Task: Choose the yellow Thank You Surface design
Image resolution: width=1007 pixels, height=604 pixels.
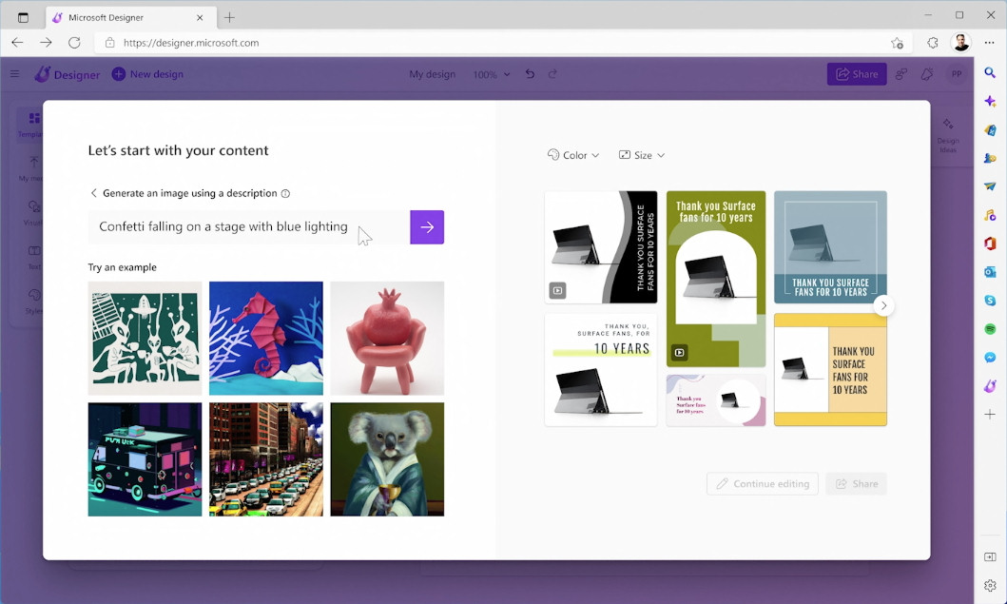Action: tap(830, 370)
